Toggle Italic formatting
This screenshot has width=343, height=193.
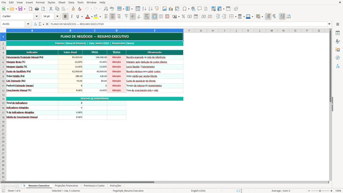[72, 17]
